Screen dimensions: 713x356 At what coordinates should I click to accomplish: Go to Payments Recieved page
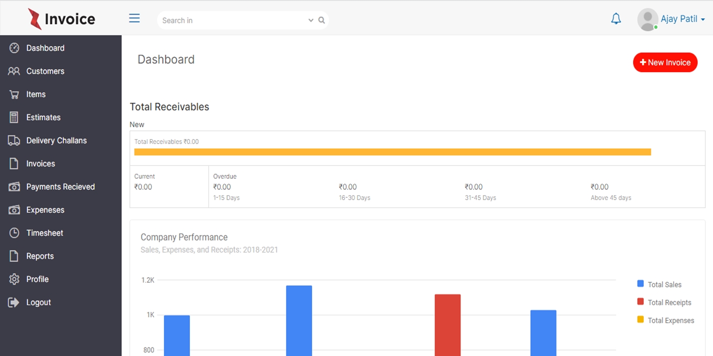coord(60,187)
